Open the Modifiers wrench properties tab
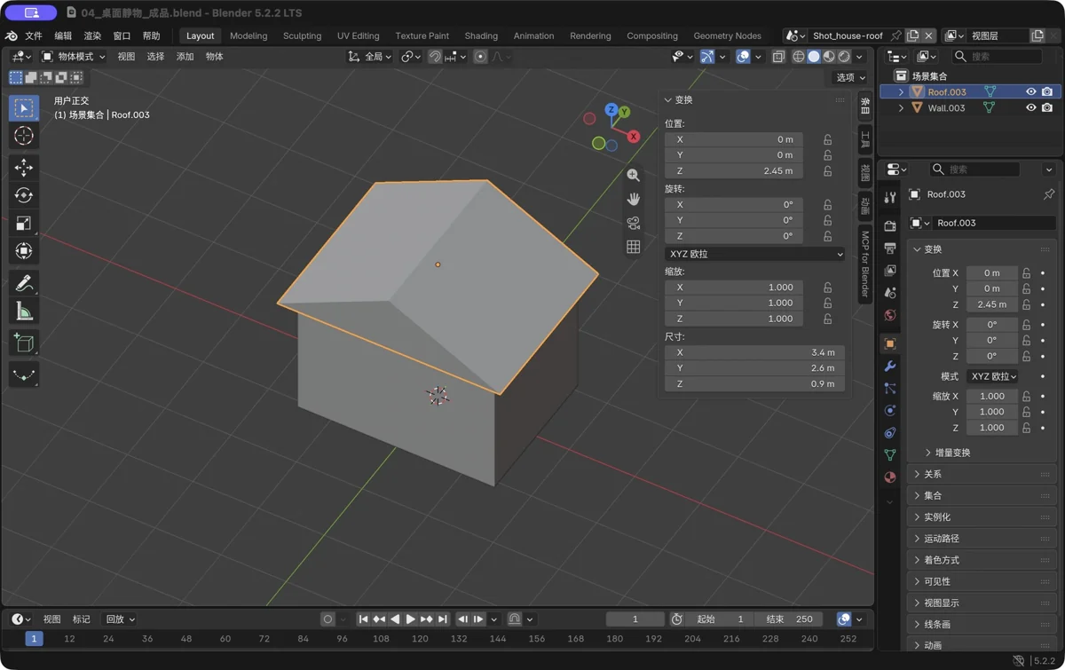This screenshot has width=1065, height=670. (890, 366)
